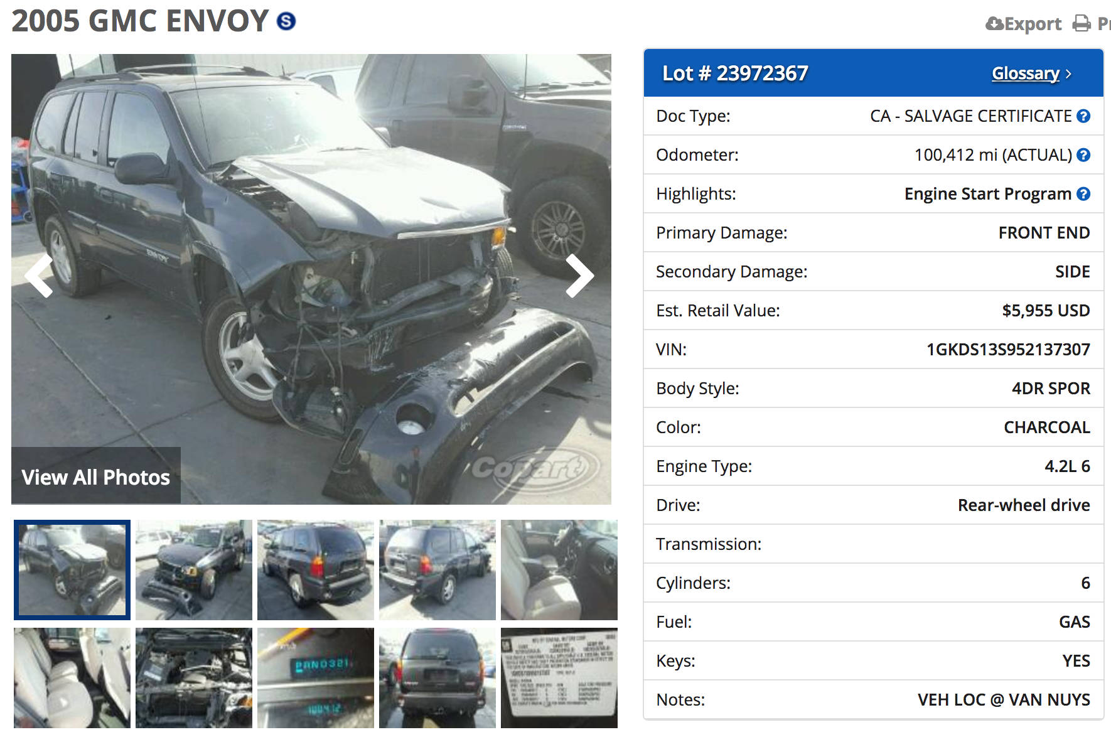
Task: Expand Glossary using the chevron arrow
Action: pos(1069,74)
